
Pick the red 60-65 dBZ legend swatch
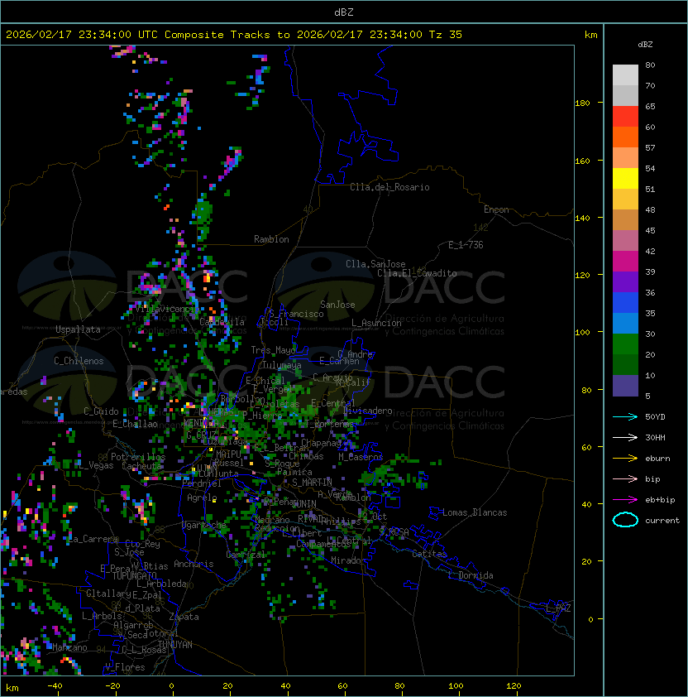tap(625, 117)
